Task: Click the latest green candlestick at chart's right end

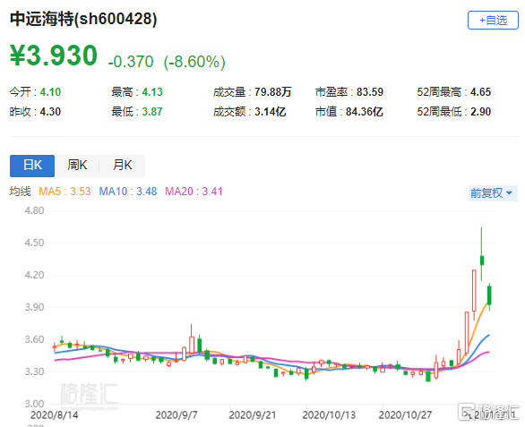Action: [x=489, y=295]
